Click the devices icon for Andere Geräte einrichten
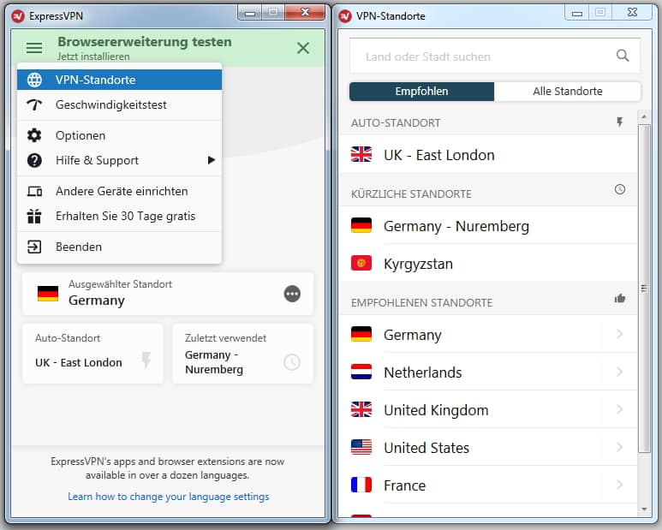 [34, 191]
